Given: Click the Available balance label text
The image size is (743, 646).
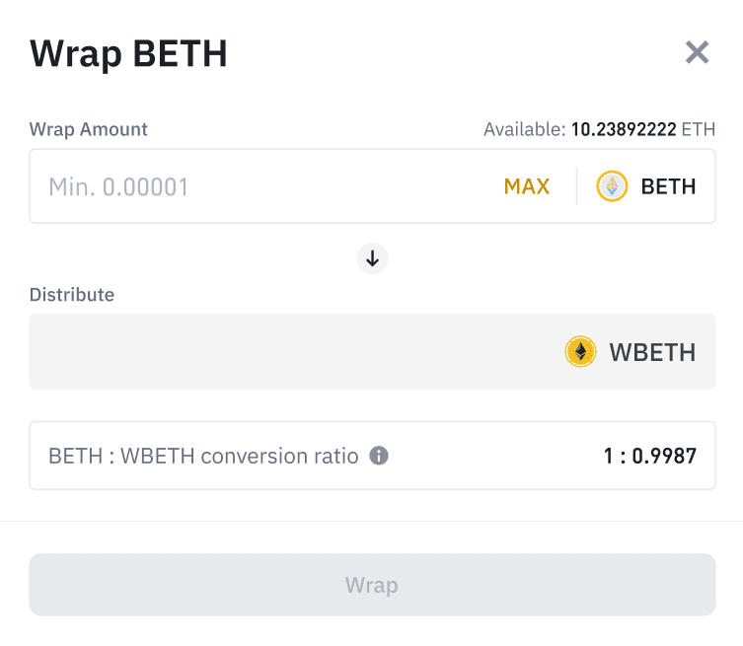Looking at the screenshot, I should [524, 129].
